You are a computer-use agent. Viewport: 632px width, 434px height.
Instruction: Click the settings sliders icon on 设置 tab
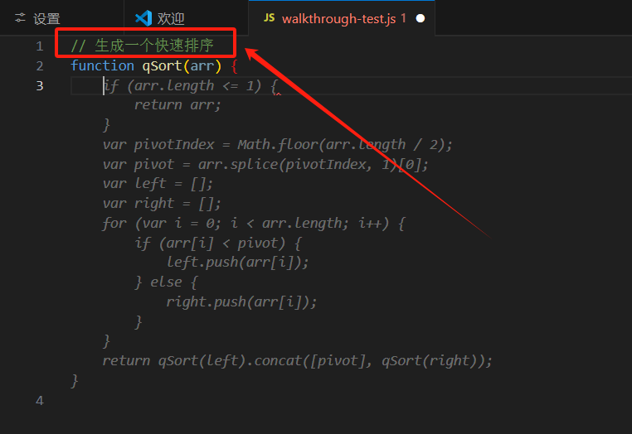[20, 18]
